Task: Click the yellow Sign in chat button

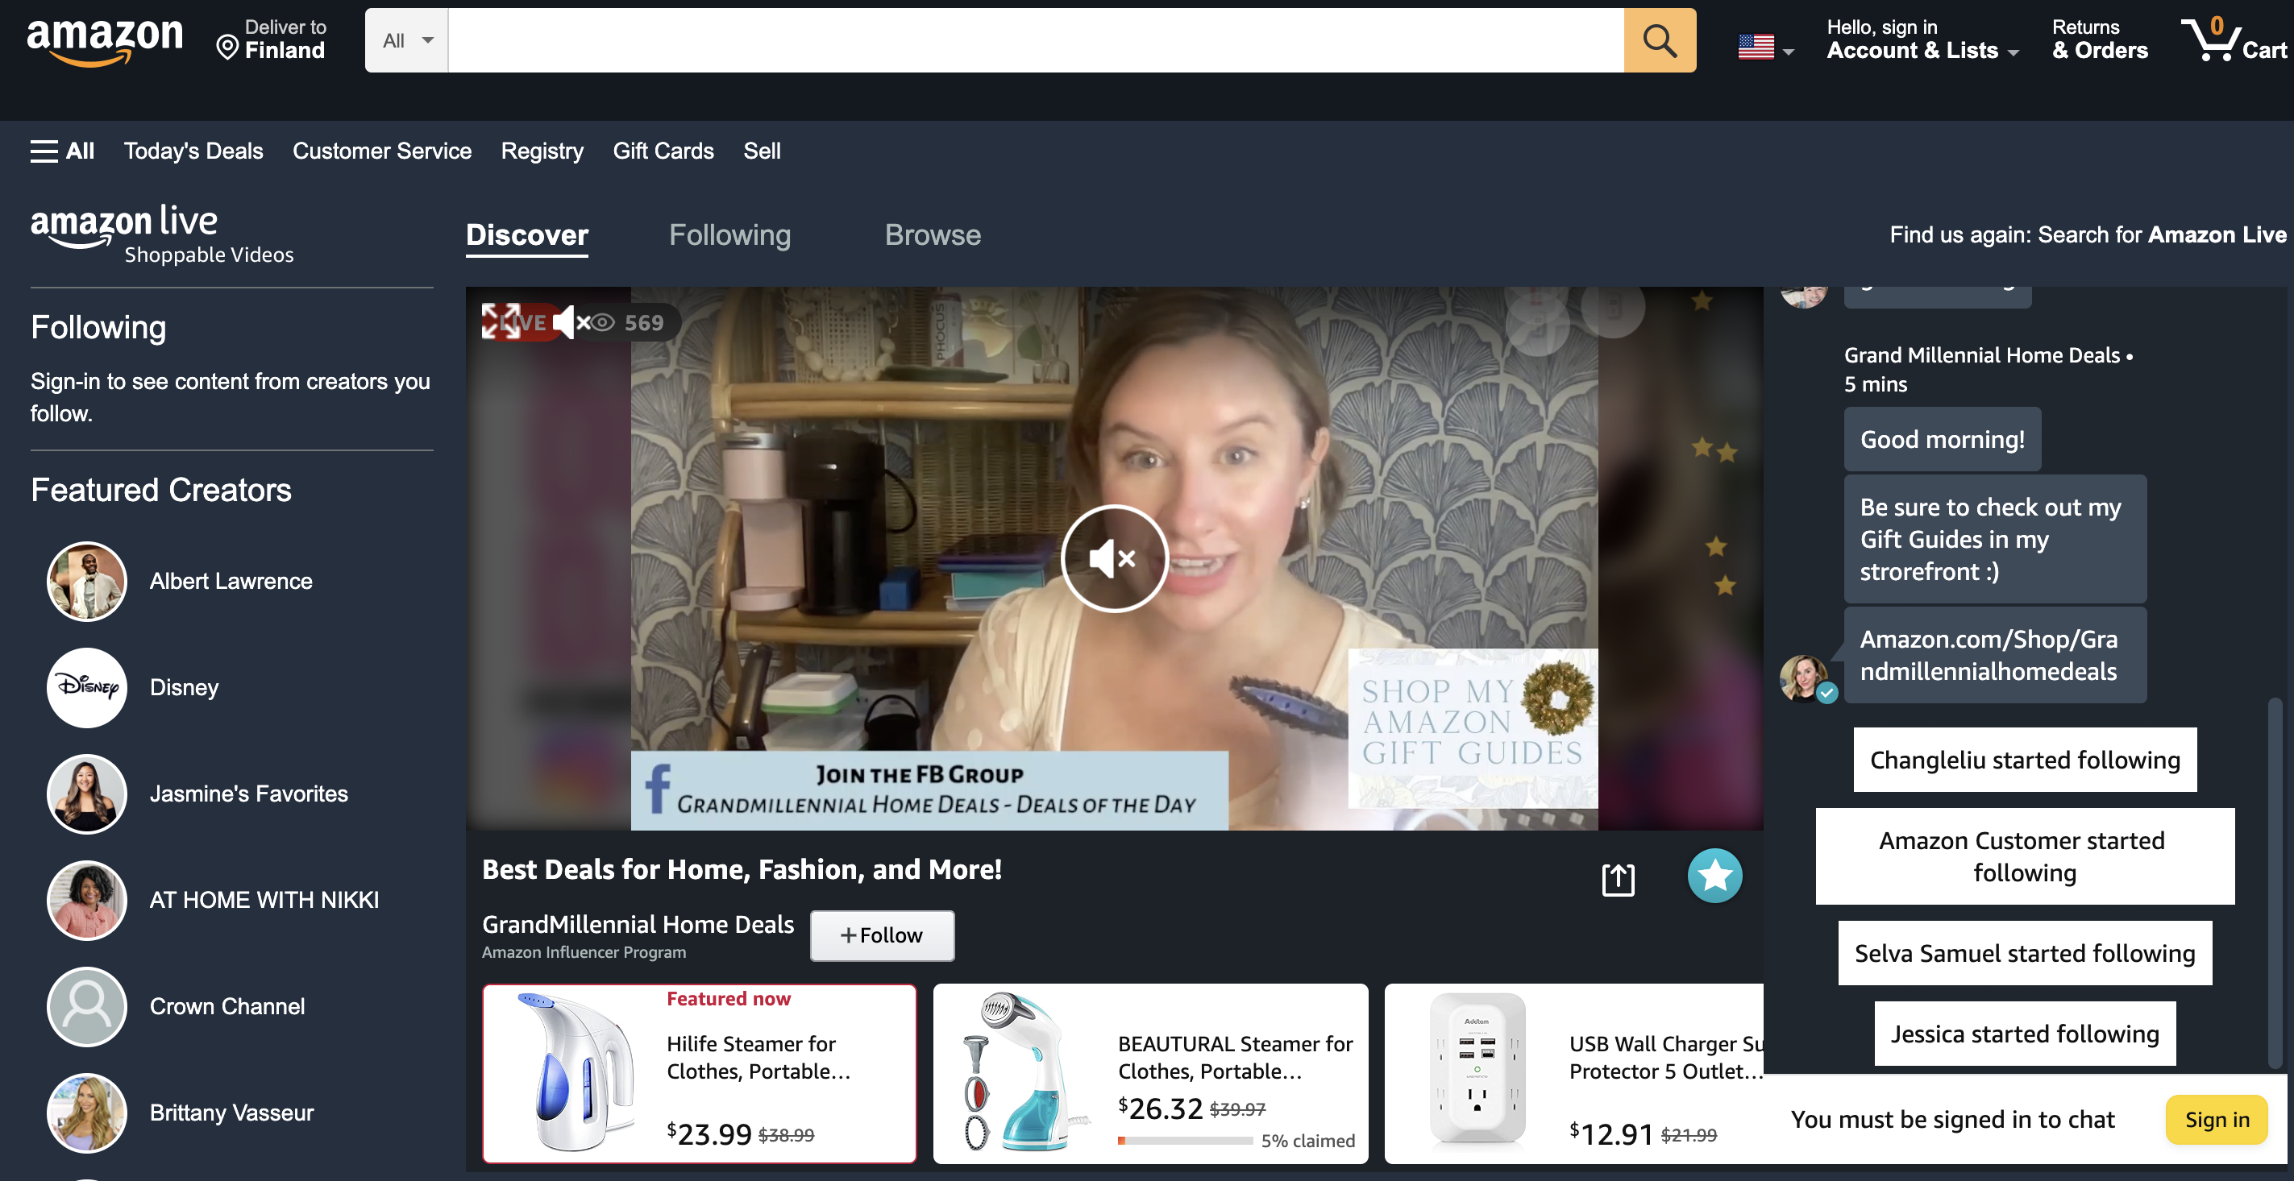Action: pyautogui.click(x=2216, y=1120)
